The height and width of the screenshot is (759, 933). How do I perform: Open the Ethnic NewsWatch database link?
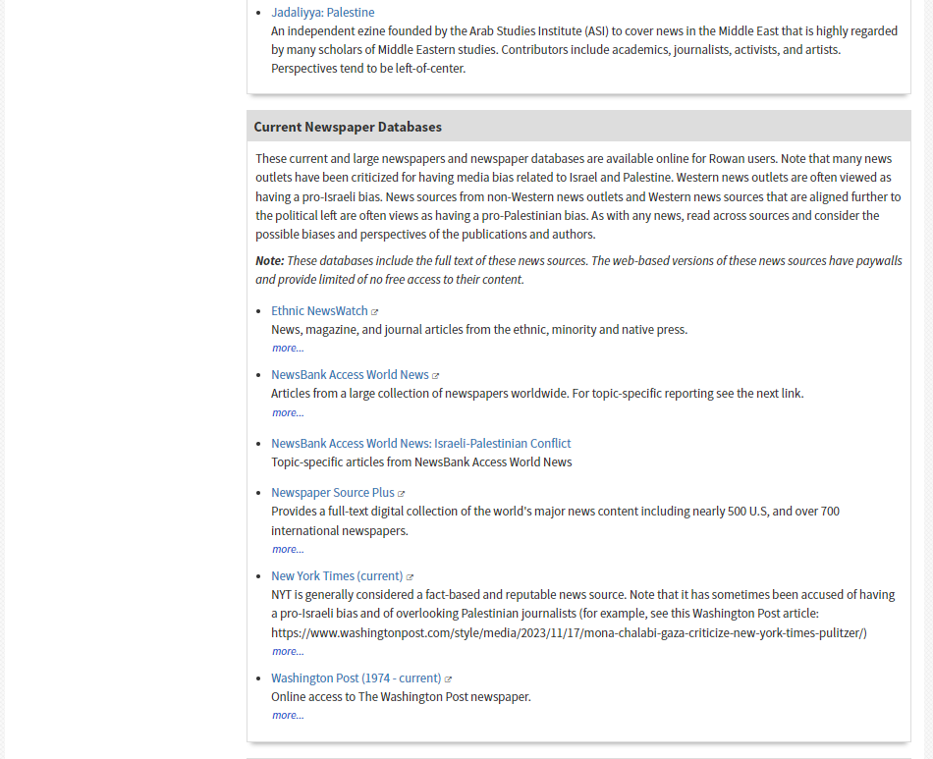(x=319, y=311)
